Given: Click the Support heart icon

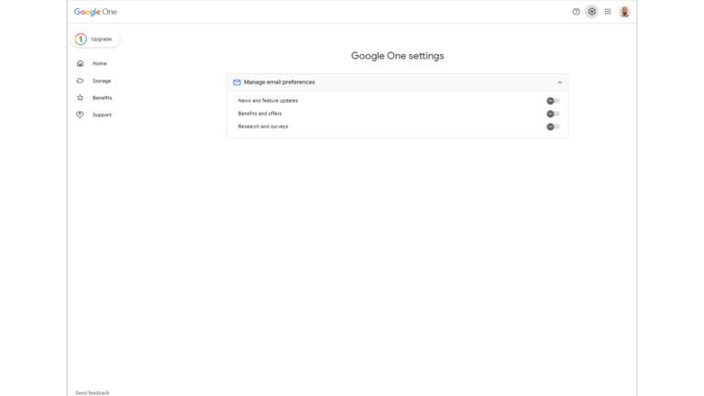Looking at the screenshot, I should point(80,115).
